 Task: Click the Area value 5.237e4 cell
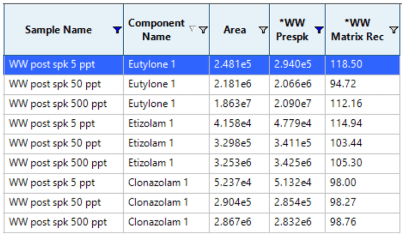(x=232, y=183)
